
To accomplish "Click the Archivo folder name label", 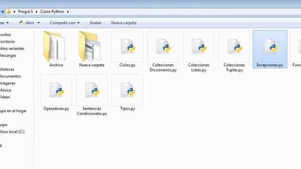I will (x=56, y=65).
